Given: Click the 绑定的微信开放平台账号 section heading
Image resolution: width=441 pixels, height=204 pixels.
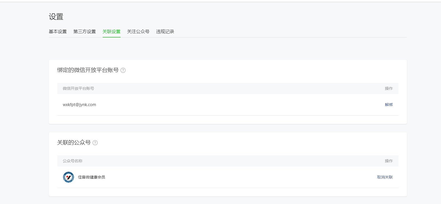Looking at the screenshot, I should [x=88, y=70].
